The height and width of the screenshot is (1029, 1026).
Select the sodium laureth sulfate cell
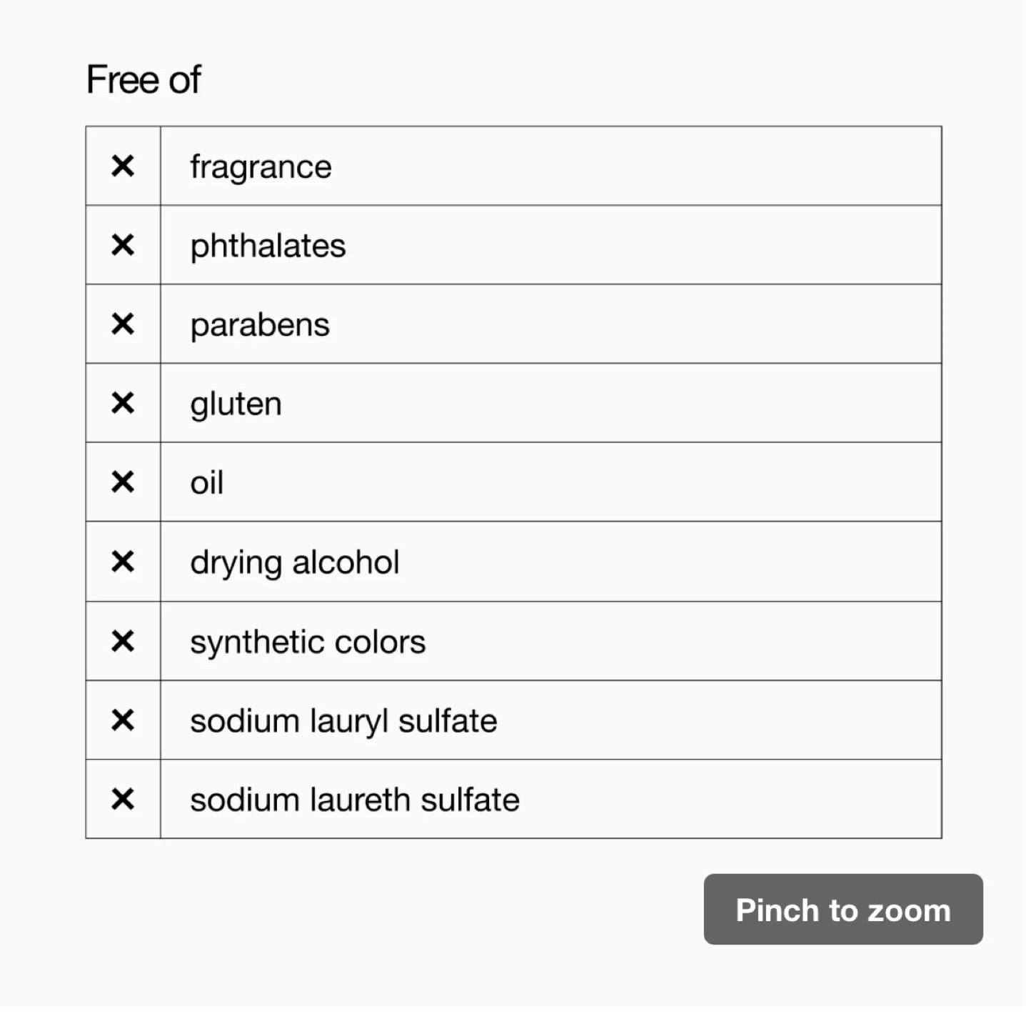(551, 799)
